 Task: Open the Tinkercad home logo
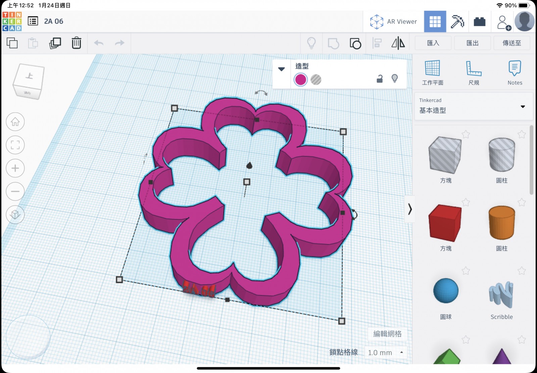click(12, 21)
